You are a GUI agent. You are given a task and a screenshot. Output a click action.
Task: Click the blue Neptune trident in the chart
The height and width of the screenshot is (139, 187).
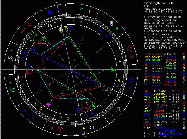click(x=33, y=51)
